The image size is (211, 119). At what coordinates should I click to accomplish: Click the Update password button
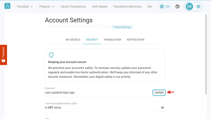(x=159, y=93)
